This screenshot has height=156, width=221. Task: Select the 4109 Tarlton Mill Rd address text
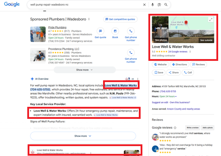(184, 86)
